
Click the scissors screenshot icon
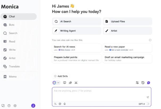pyautogui.click(x=76, y=83)
